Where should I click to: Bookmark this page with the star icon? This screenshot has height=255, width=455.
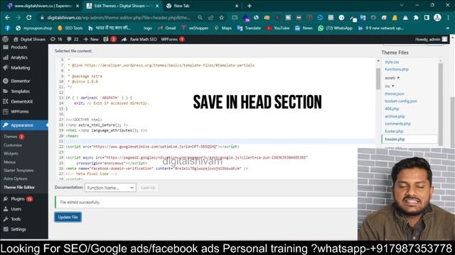point(221,18)
